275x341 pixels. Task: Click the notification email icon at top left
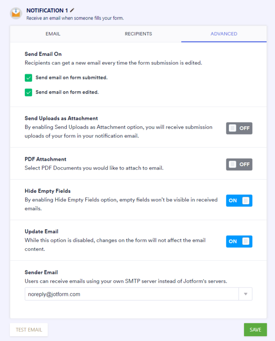coord(16,13)
